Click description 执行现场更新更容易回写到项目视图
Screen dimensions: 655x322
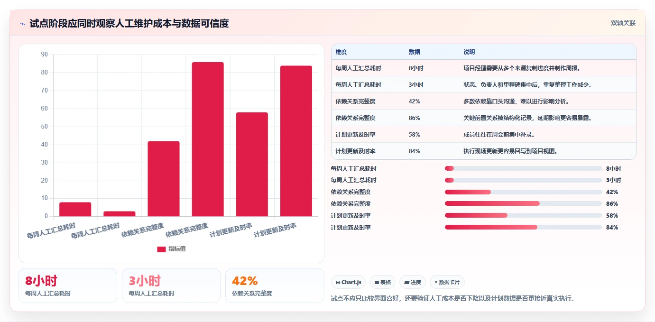click(510, 151)
